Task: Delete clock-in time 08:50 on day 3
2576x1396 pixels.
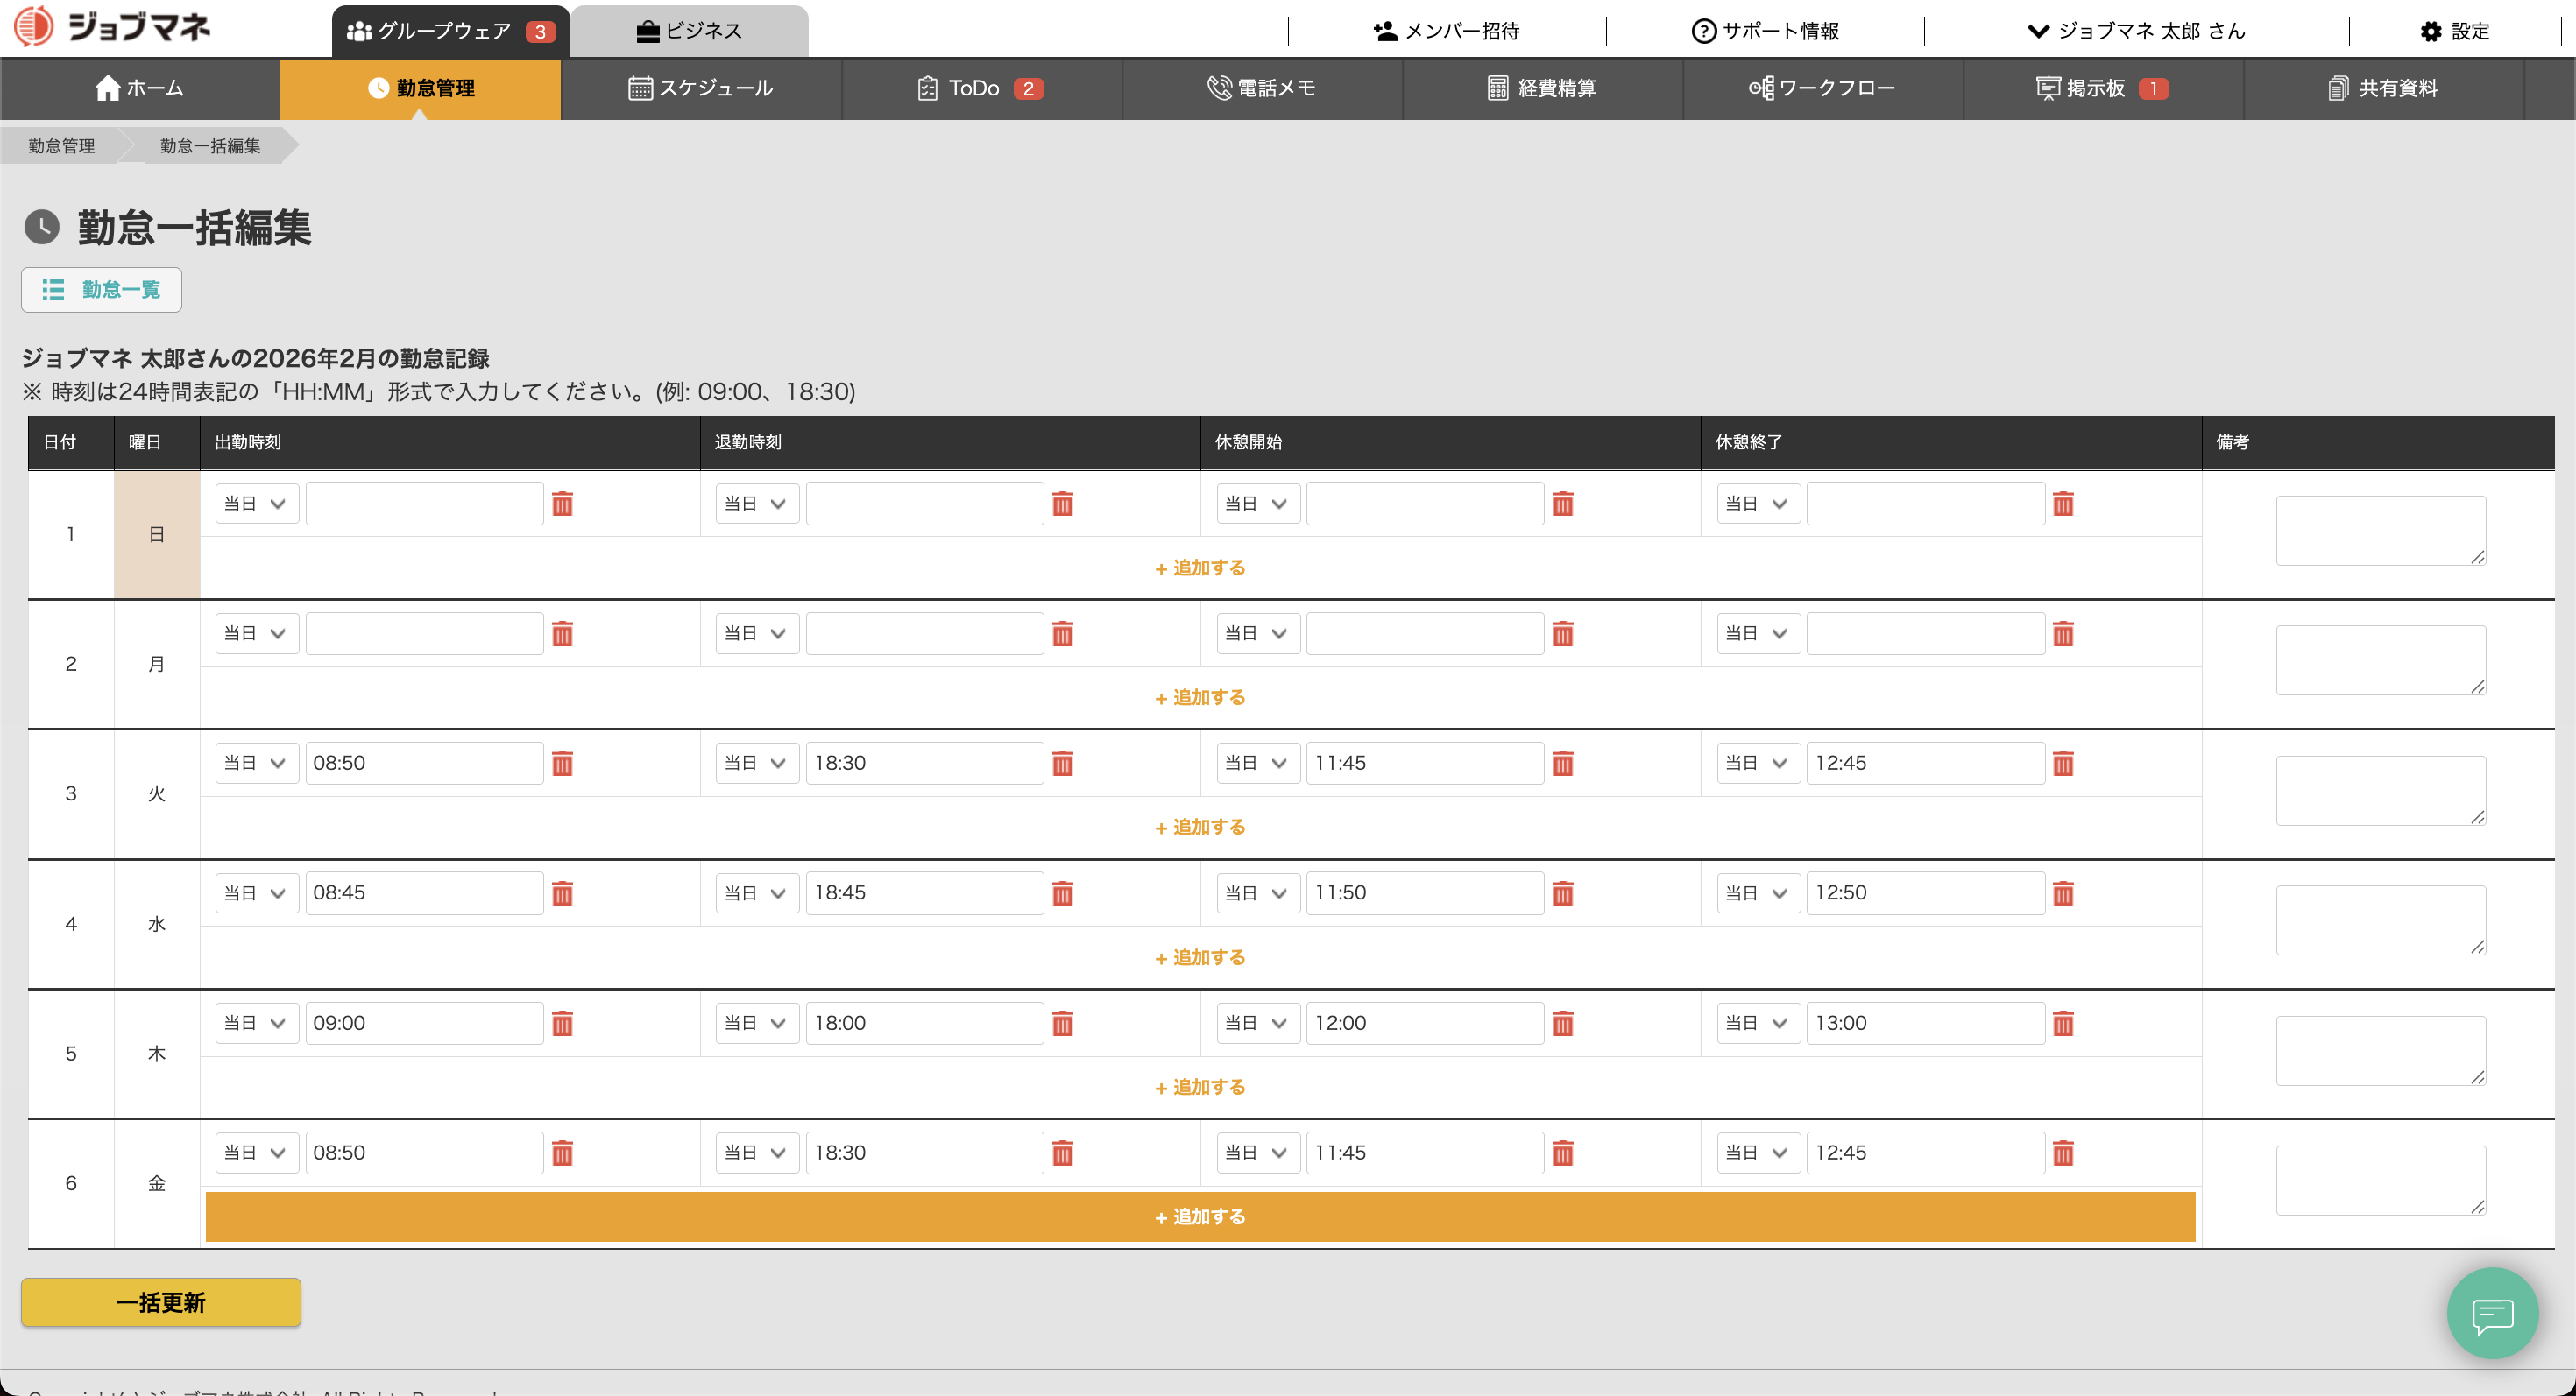Action: click(x=562, y=764)
